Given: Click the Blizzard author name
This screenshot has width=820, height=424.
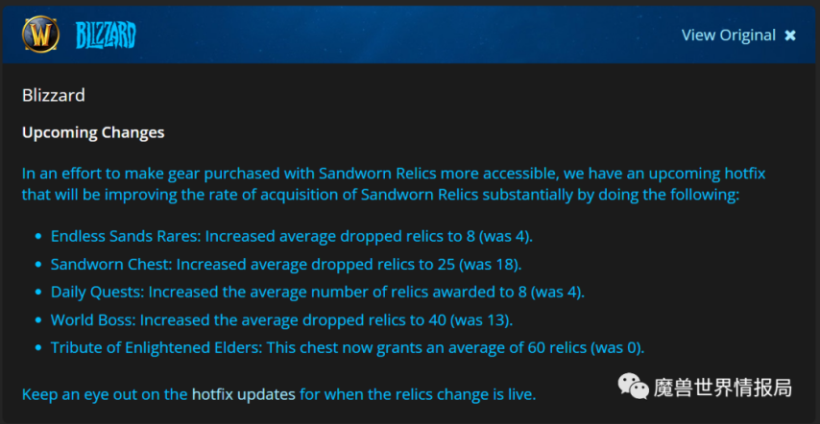Looking at the screenshot, I should point(54,96).
